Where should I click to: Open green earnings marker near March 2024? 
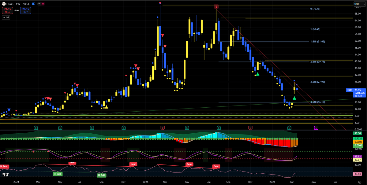click(x=36, y=128)
